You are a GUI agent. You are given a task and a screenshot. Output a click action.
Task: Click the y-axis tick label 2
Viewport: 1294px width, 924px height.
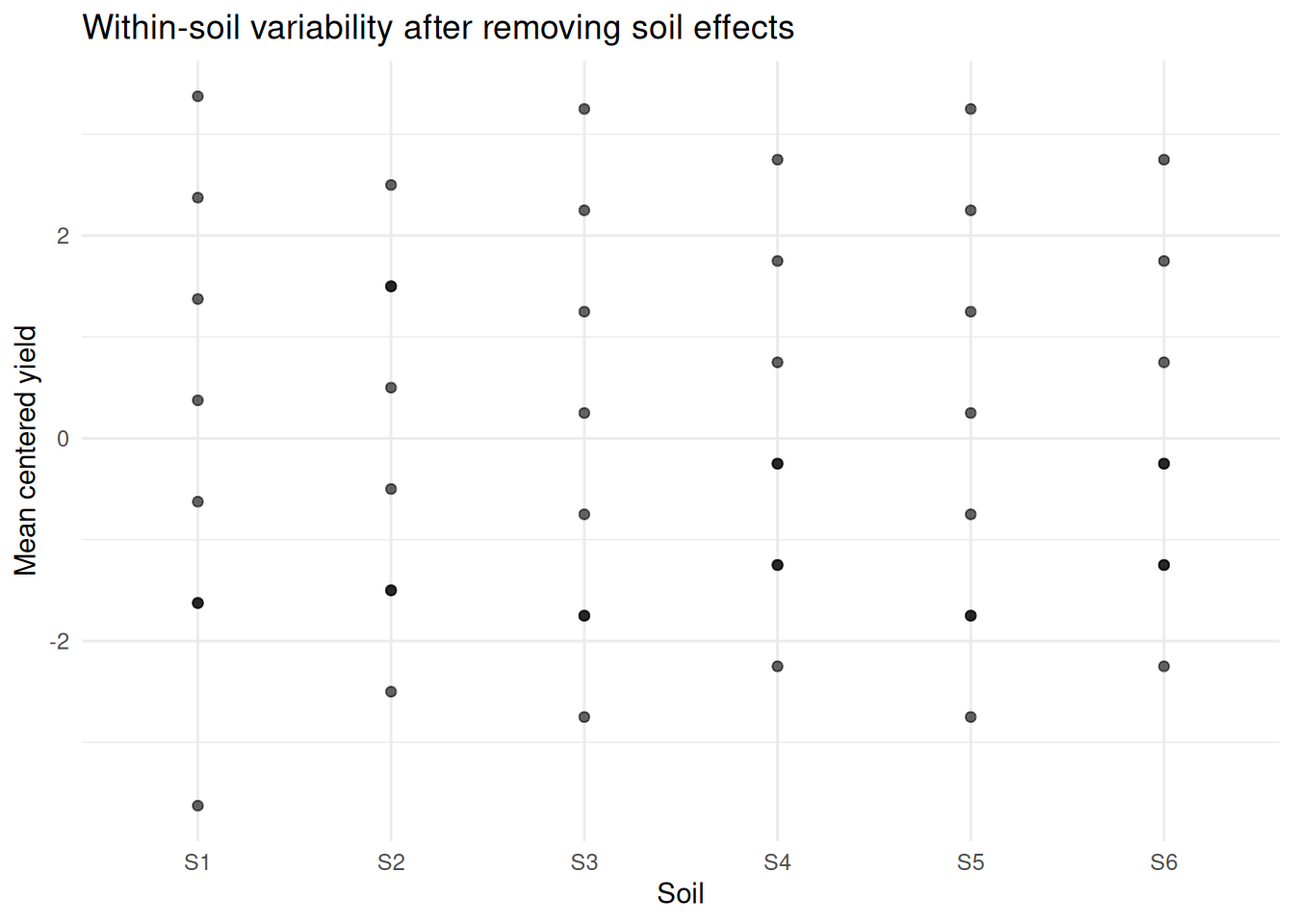point(64,236)
